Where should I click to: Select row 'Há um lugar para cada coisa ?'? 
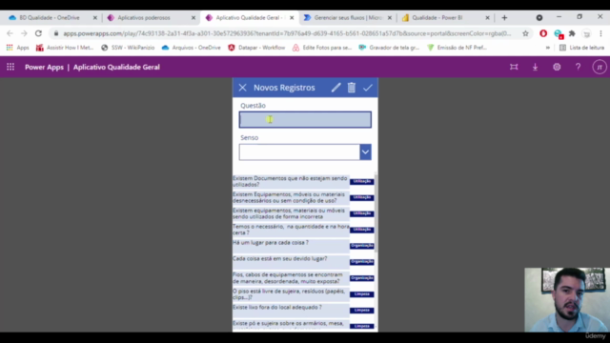click(x=291, y=246)
